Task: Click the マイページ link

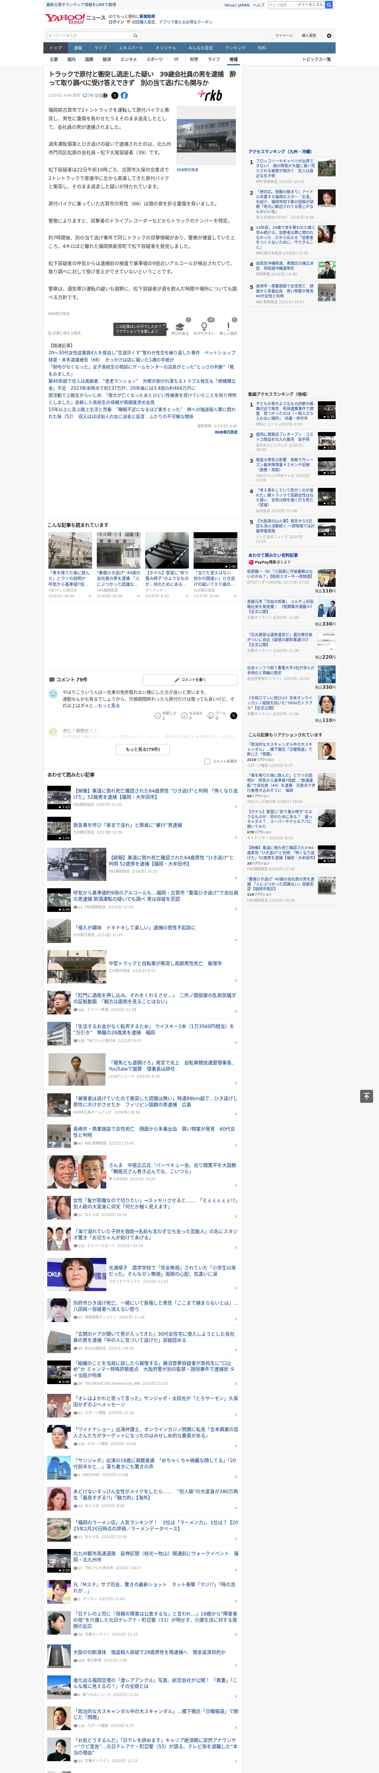Action: pyautogui.click(x=284, y=35)
